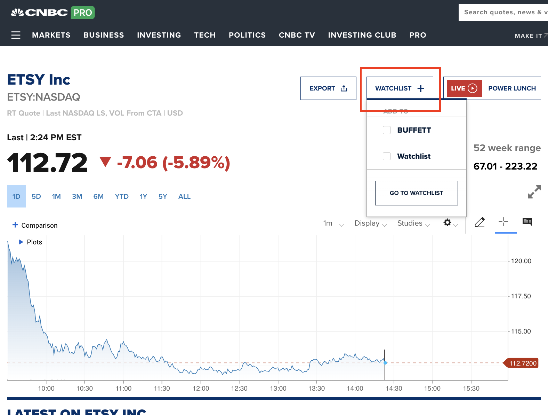Image resolution: width=548 pixels, height=415 pixels.
Task: Check the Watchlist checkbox
Action: point(387,156)
